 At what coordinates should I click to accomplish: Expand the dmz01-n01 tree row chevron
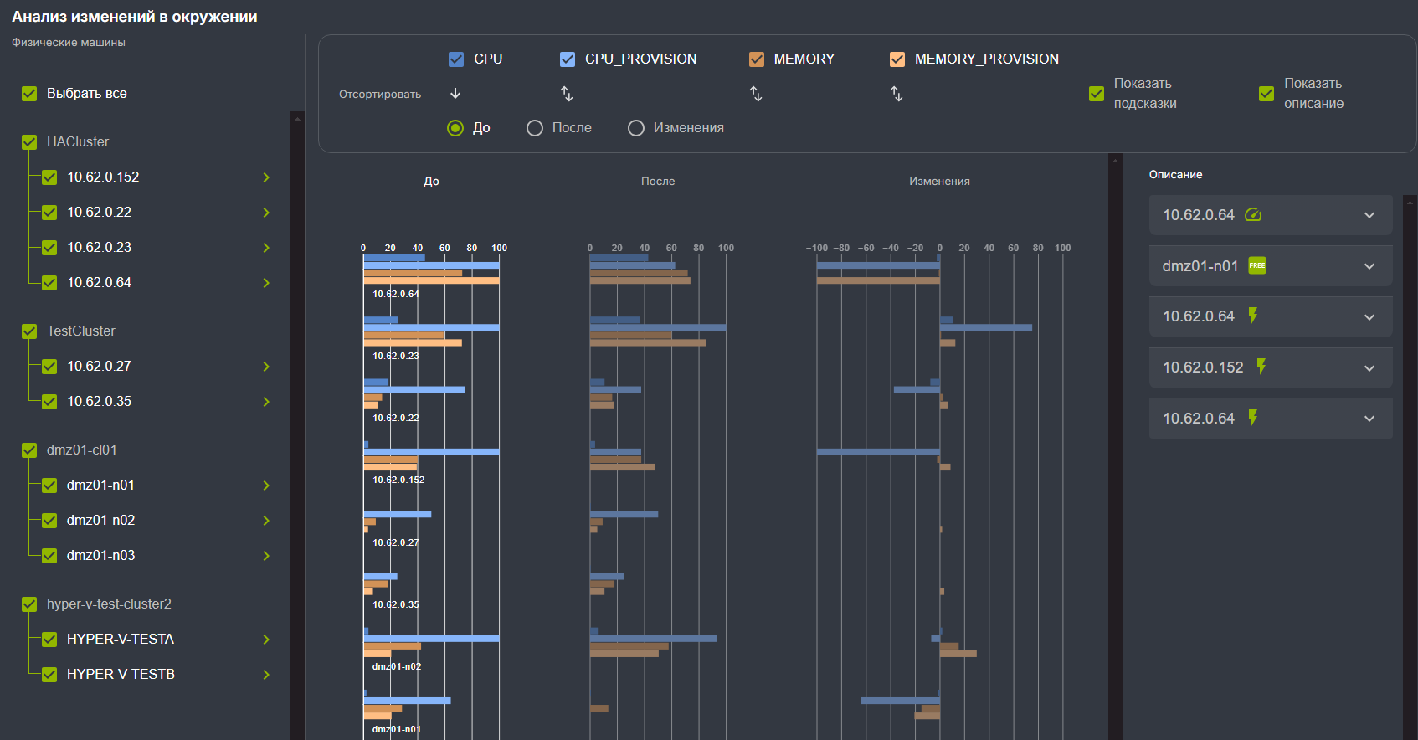[266, 486]
